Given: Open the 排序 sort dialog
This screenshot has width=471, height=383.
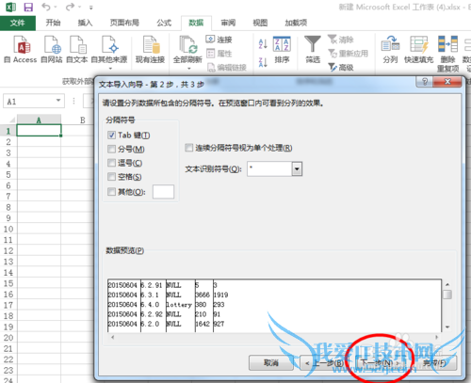Looking at the screenshot, I should coord(282,50).
